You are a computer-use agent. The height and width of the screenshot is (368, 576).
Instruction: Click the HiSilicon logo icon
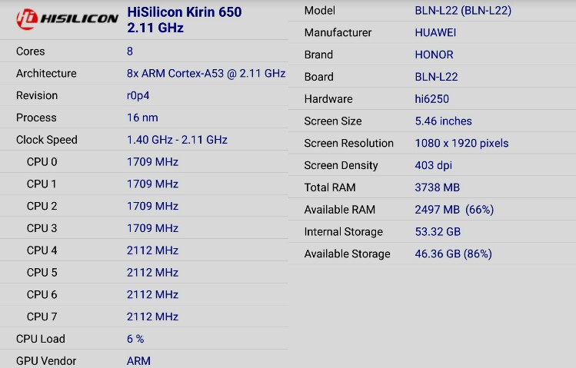(x=27, y=19)
